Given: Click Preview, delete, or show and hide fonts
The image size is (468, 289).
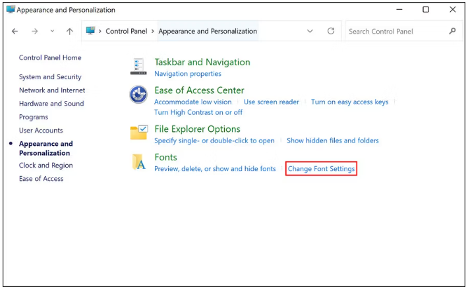Looking at the screenshot, I should [215, 168].
